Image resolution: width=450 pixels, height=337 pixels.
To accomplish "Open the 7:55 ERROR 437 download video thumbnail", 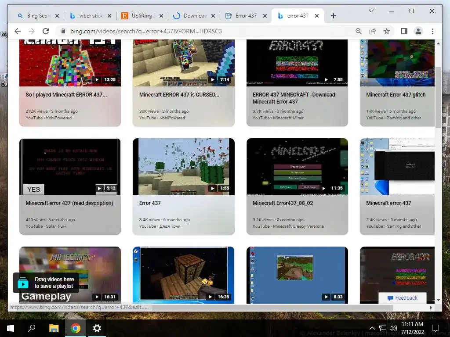I will coord(297,63).
